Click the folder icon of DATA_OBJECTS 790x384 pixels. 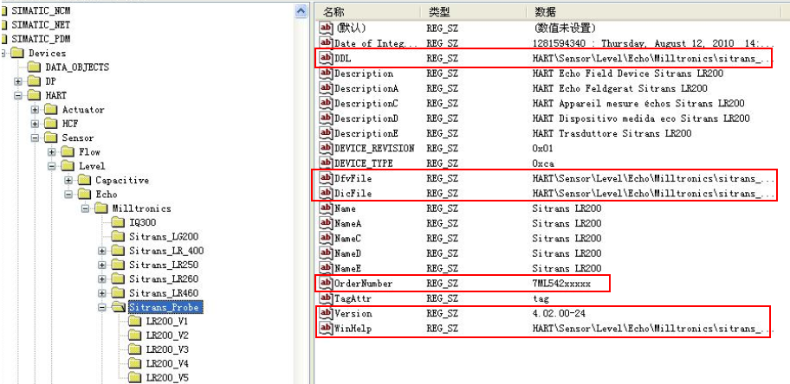[35, 67]
